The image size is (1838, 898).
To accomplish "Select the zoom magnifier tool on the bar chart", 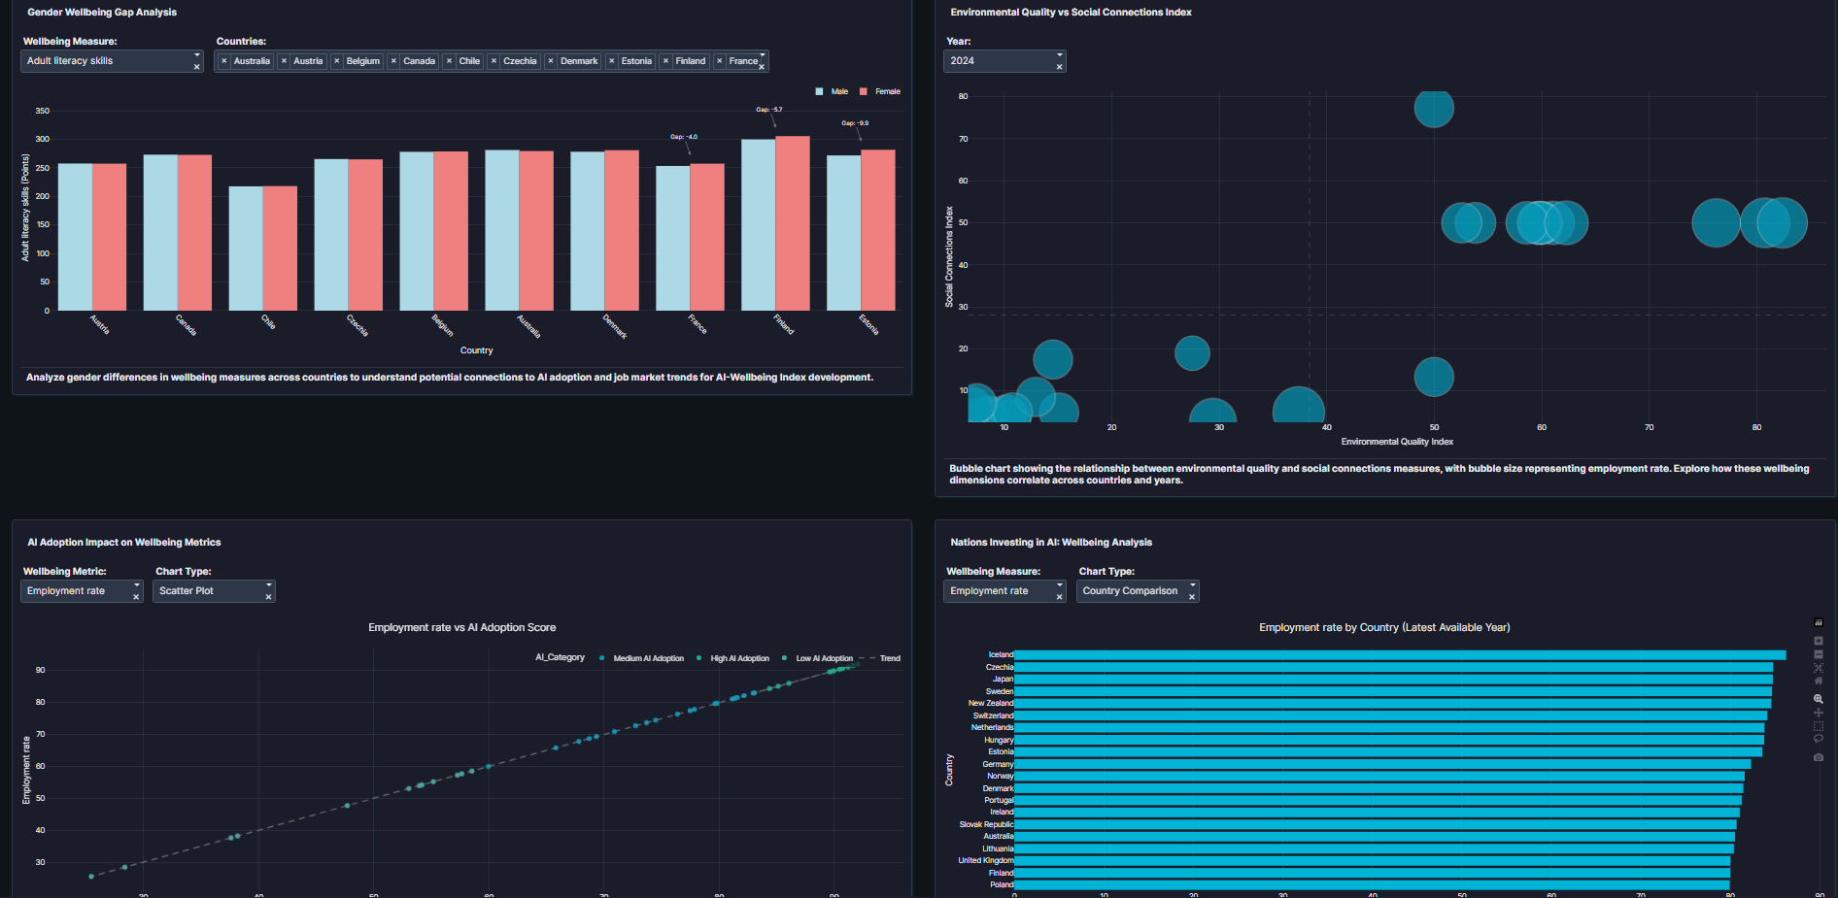I will (1818, 698).
